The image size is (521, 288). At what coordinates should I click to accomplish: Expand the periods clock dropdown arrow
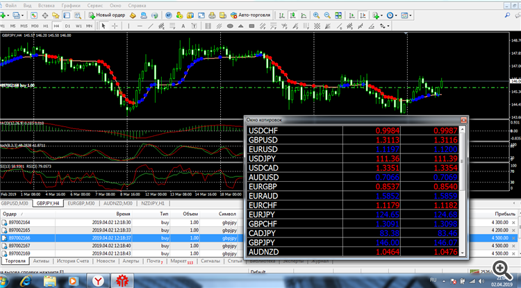click(x=397, y=15)
